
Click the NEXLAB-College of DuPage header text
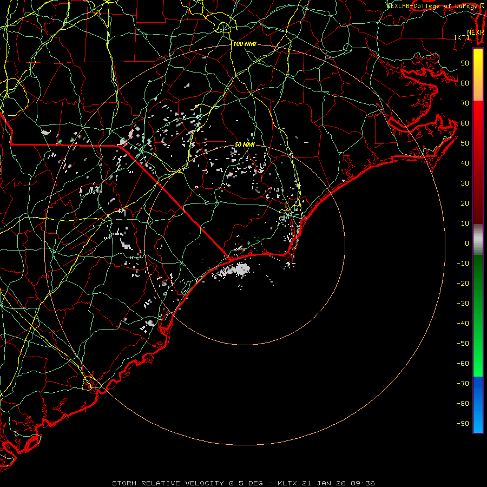coord(432,6)
